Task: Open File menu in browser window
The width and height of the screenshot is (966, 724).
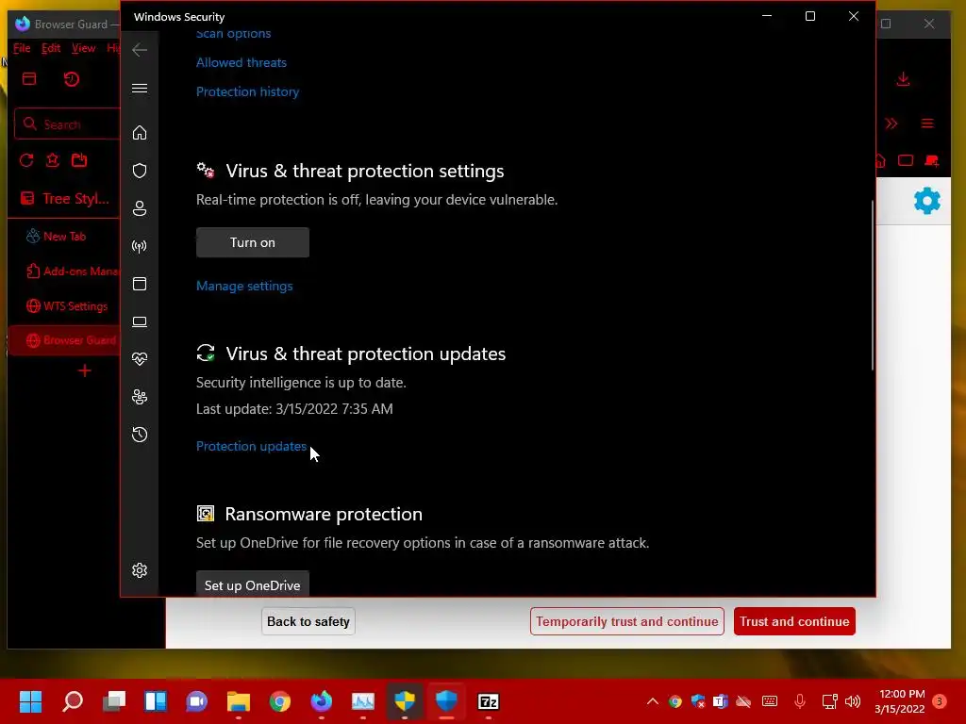Action: (22, 48)
